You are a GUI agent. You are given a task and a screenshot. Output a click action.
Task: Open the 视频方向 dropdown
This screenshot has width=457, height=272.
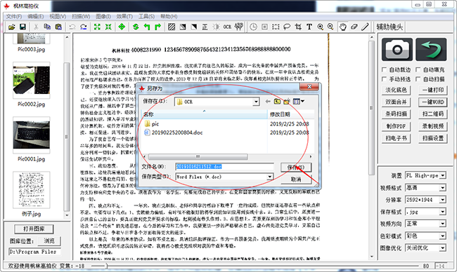[x=443, y=224]
